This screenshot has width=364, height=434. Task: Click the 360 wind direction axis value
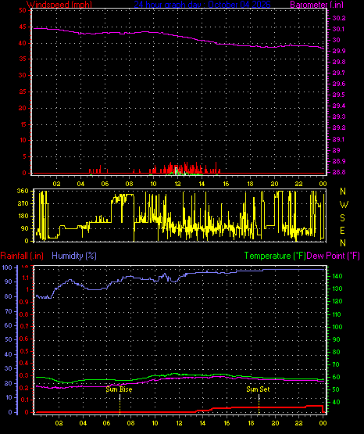[23, 191]
